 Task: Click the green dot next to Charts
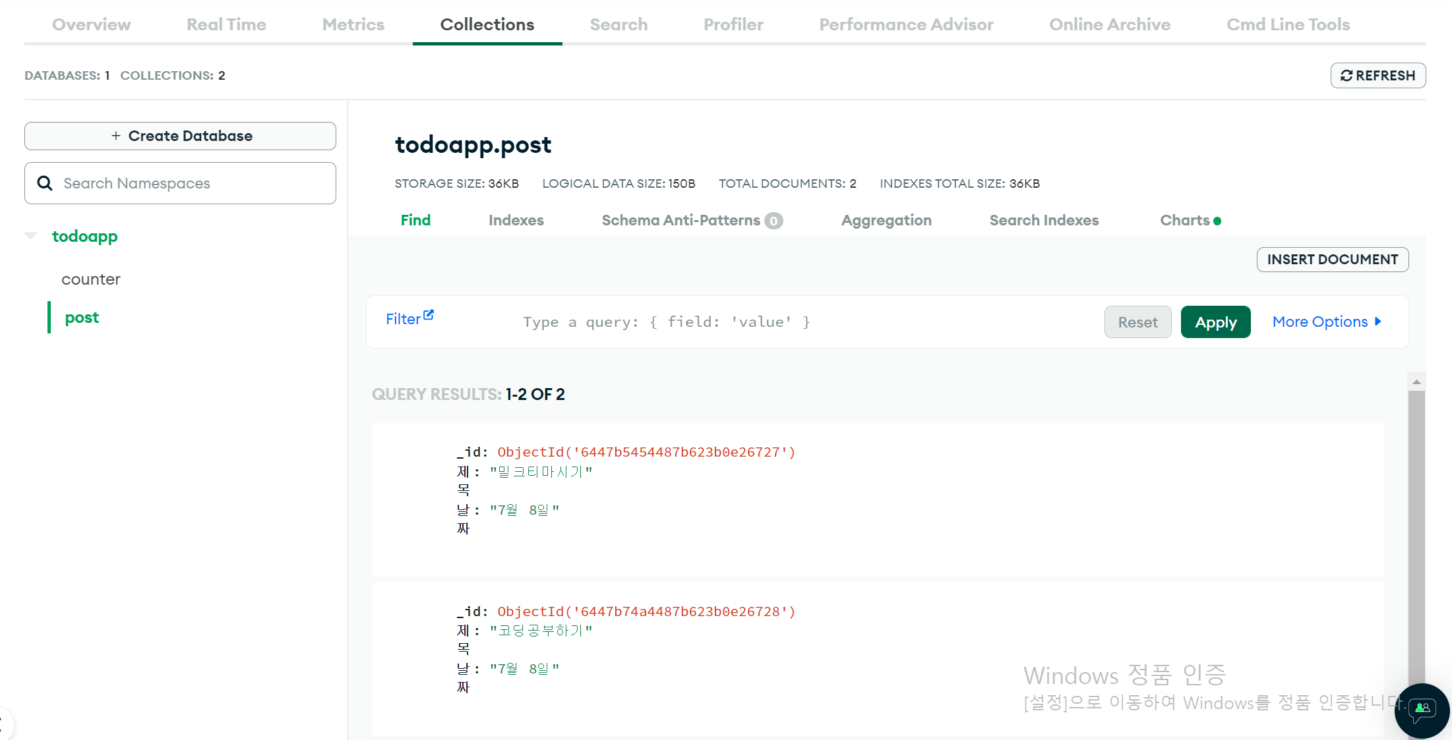point(1217,221)
